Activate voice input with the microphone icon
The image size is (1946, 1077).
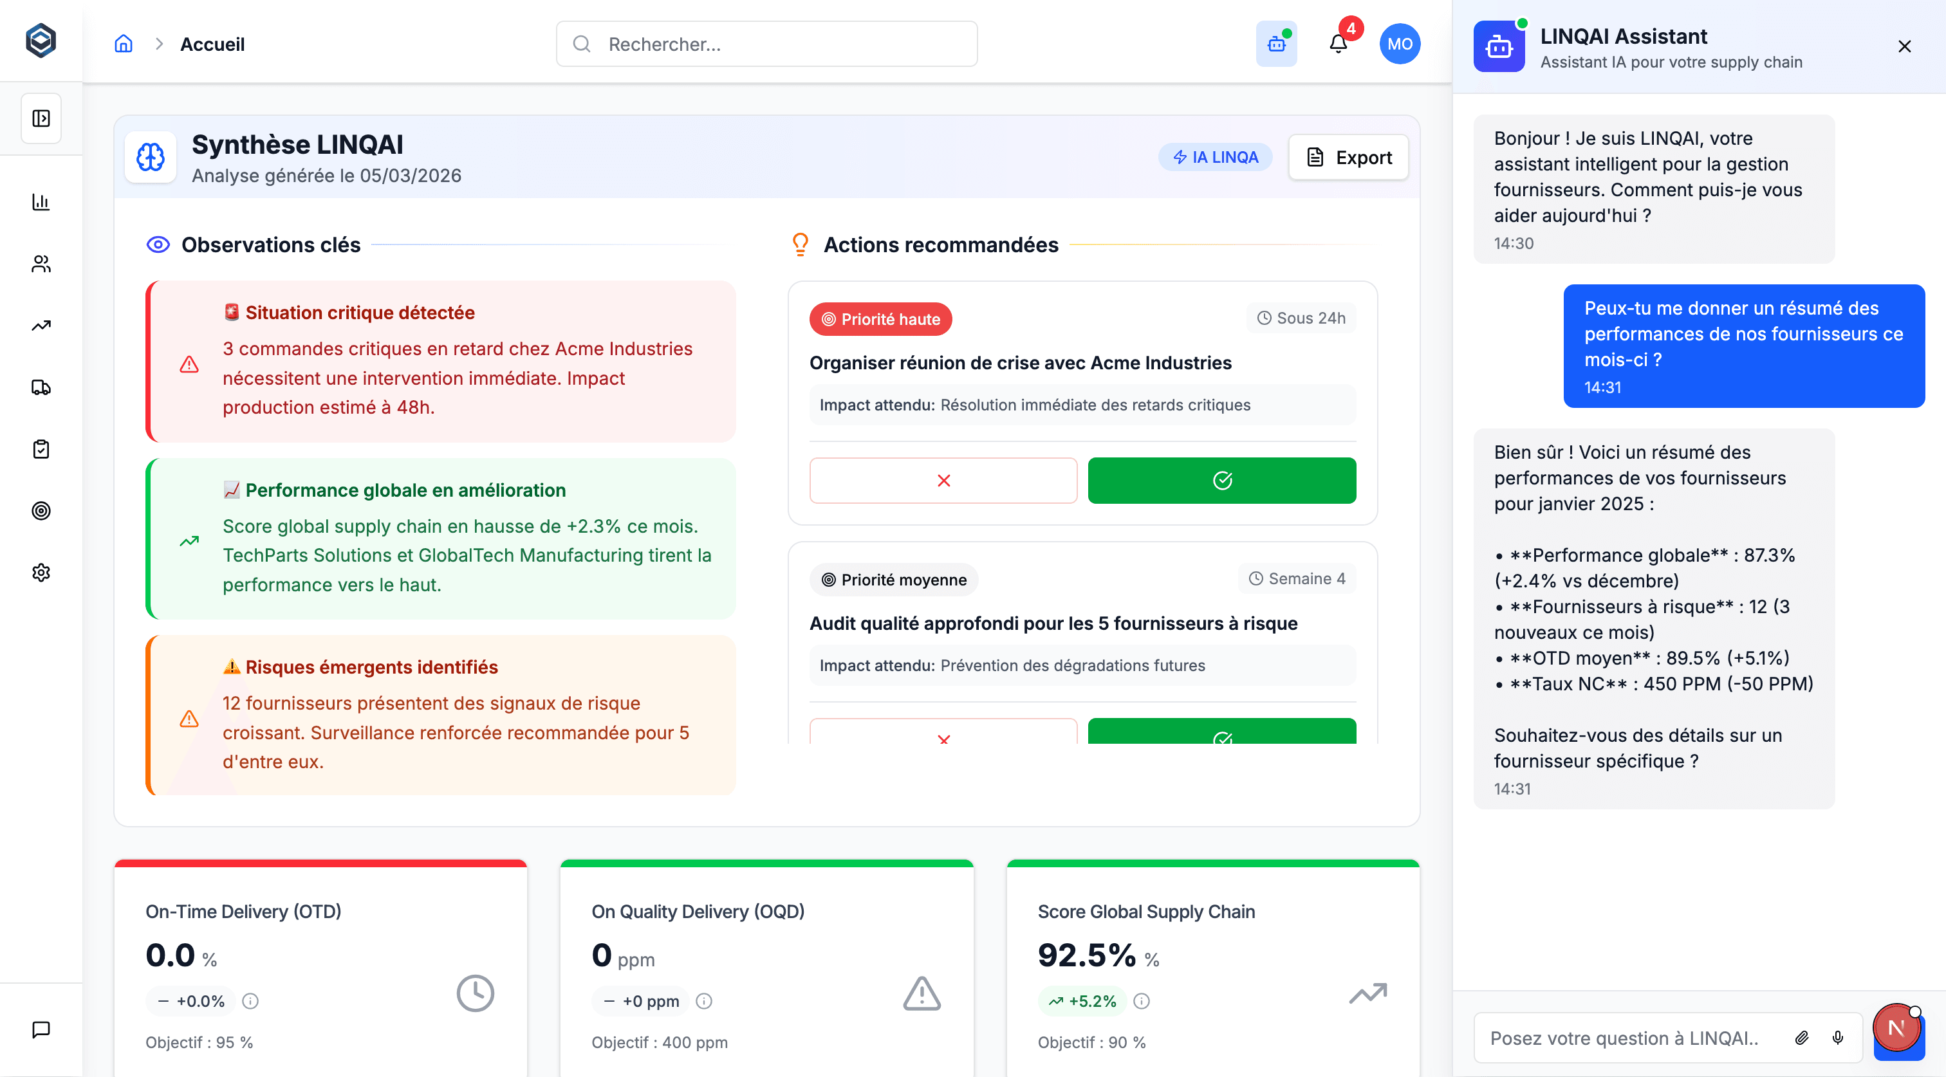1837,1038
